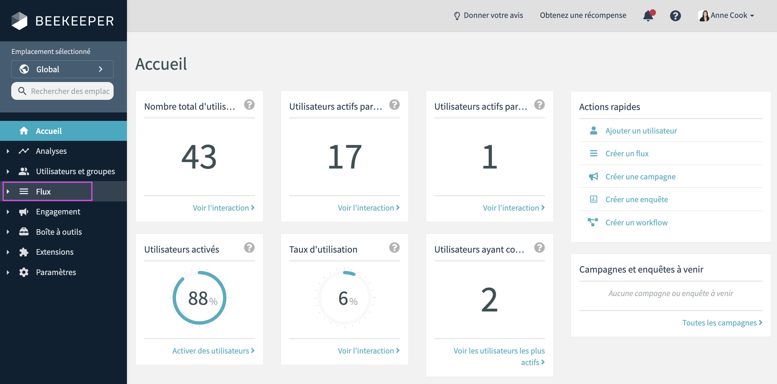This screenshot has height=384, width=777.
Task: Click the help question mark in header
Action: 675,16
